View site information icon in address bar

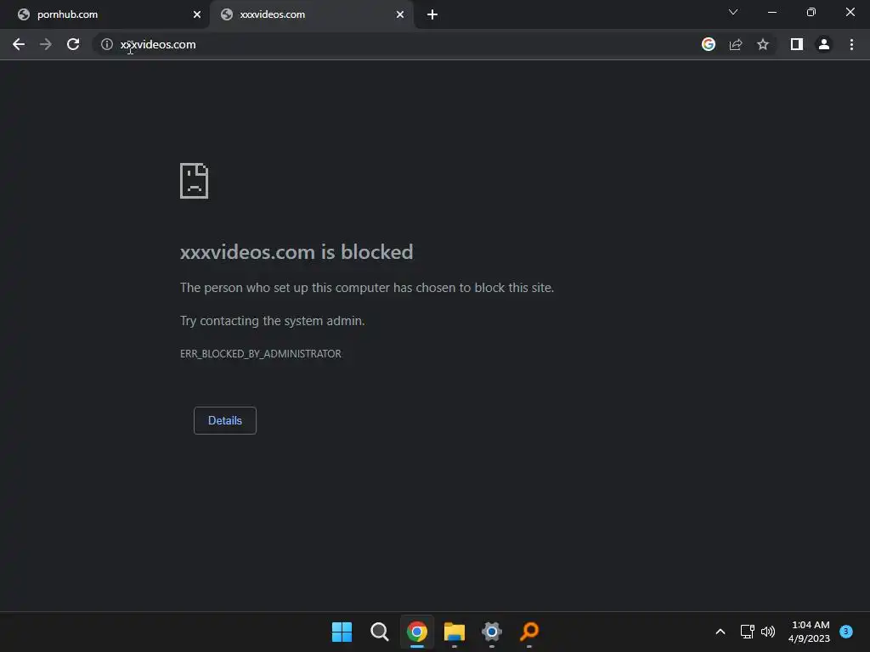point(106,44)
